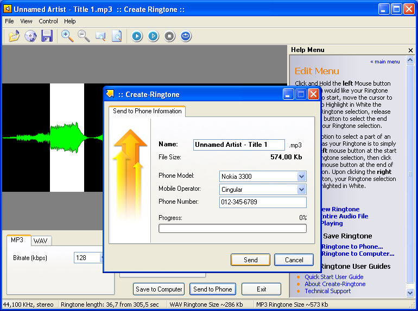
Task: Zoom out of the waveform
Action: pos(84,36)
